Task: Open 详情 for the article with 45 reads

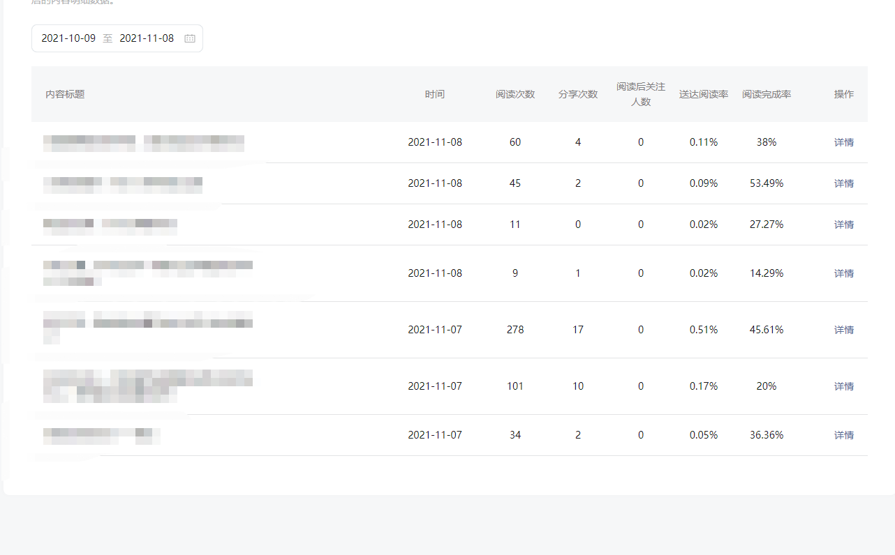Action: pos(843,183)
